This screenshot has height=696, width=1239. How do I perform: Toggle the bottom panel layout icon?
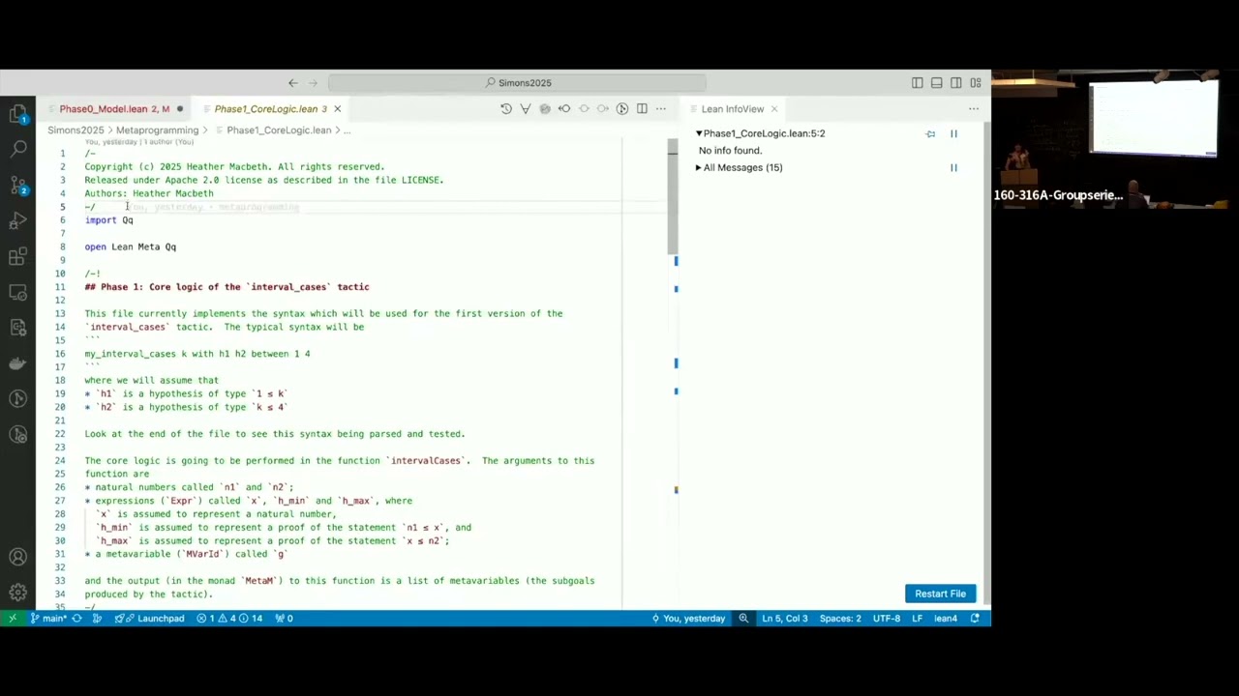coord(936,83)
